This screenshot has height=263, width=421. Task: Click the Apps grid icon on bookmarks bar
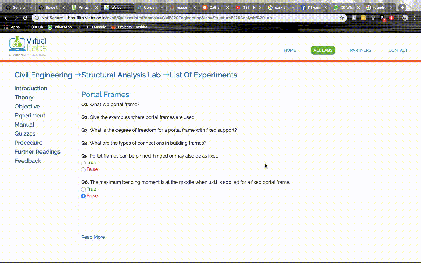pos(6,27)
